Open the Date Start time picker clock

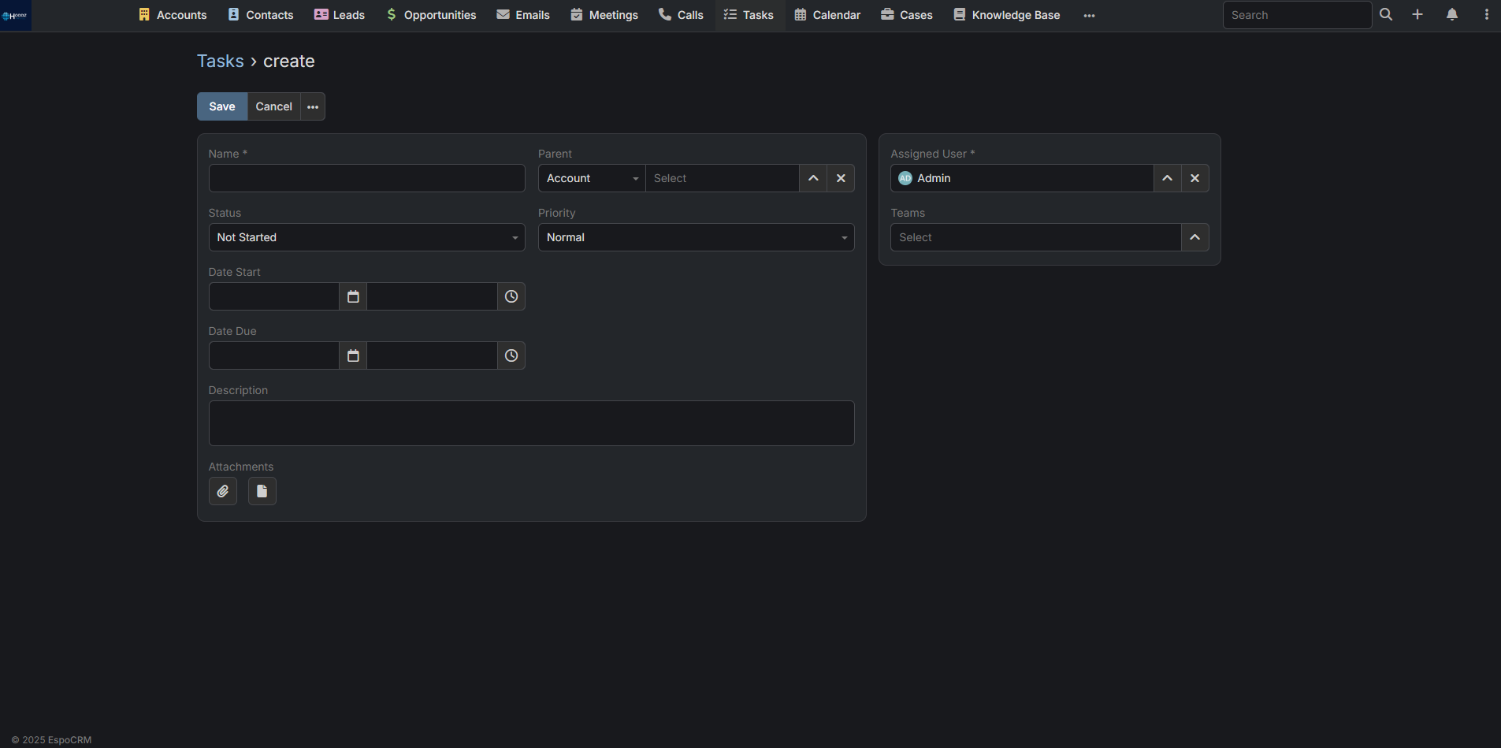coord(511,296)
